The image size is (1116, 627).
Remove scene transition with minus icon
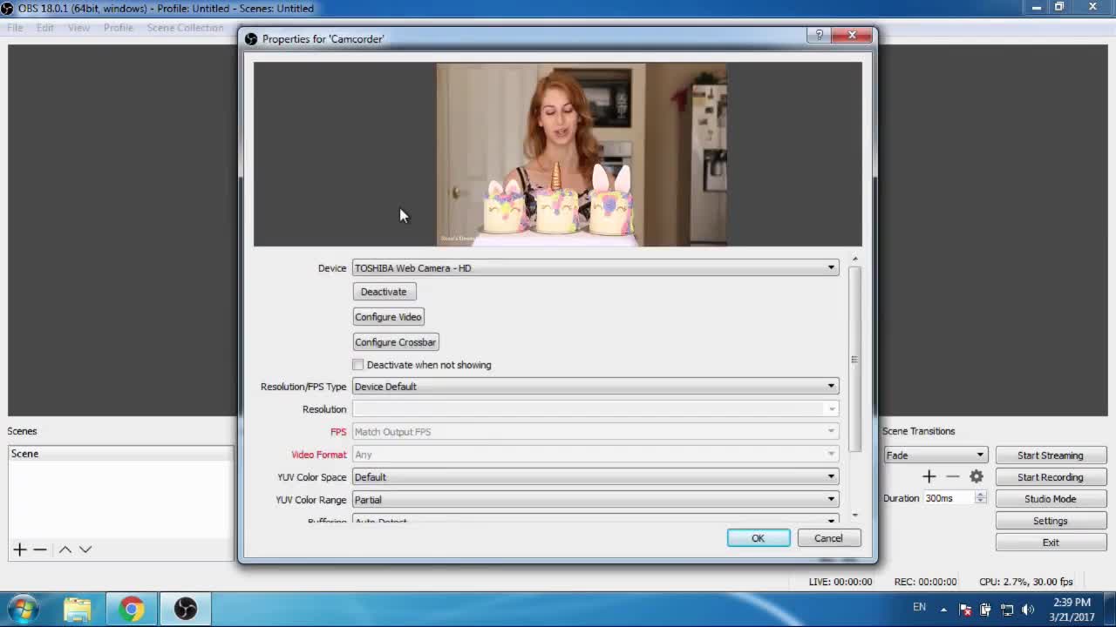(x=952, y=476)
